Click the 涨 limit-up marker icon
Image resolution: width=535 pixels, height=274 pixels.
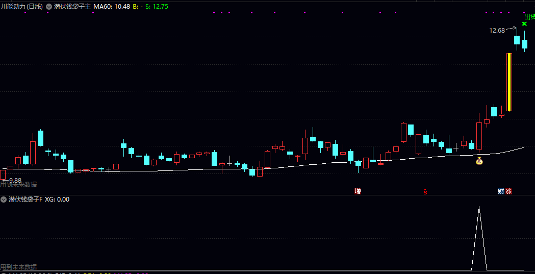(508, 191)
